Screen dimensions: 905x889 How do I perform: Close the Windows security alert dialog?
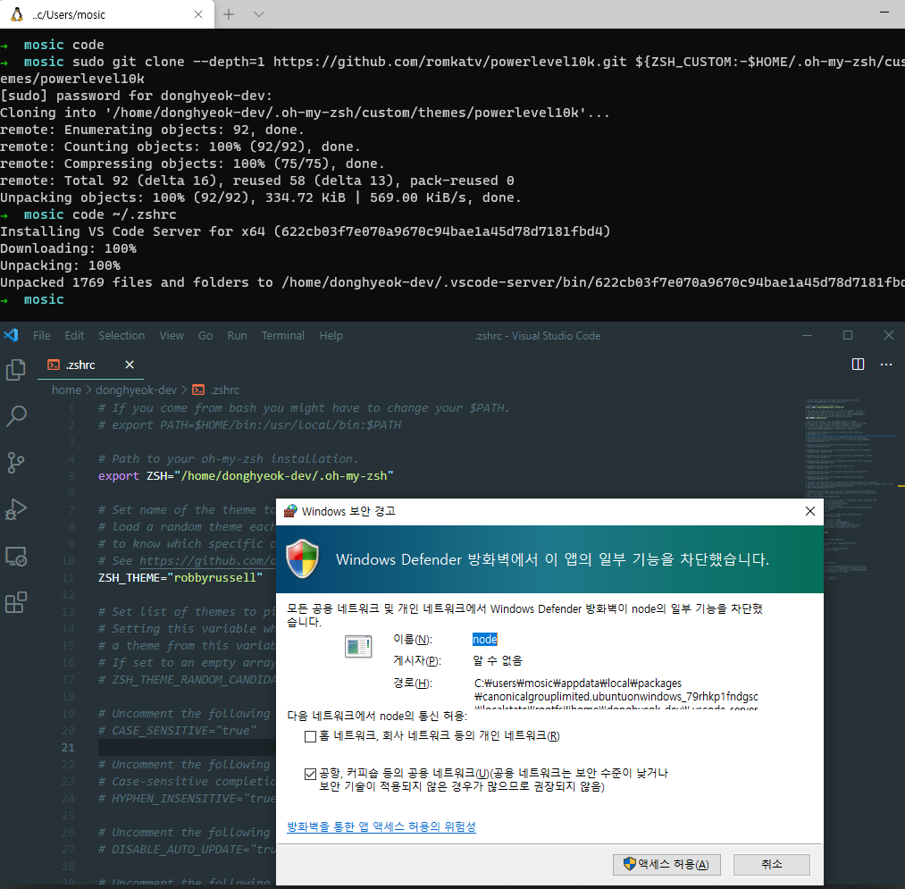[x=809, y=511]
